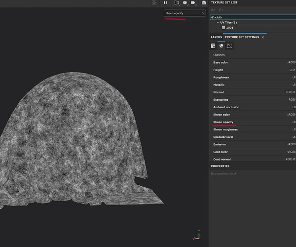Select UV tile 1001
The height and width of the screenshot is (247, 296).
[x=230, y=28]
